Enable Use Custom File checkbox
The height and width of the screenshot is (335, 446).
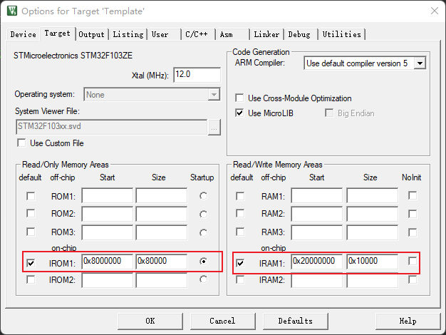pyautogui.click(x=21, y=143)
